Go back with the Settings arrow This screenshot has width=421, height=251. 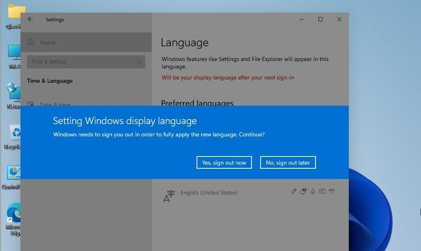(x=30, y=19)
